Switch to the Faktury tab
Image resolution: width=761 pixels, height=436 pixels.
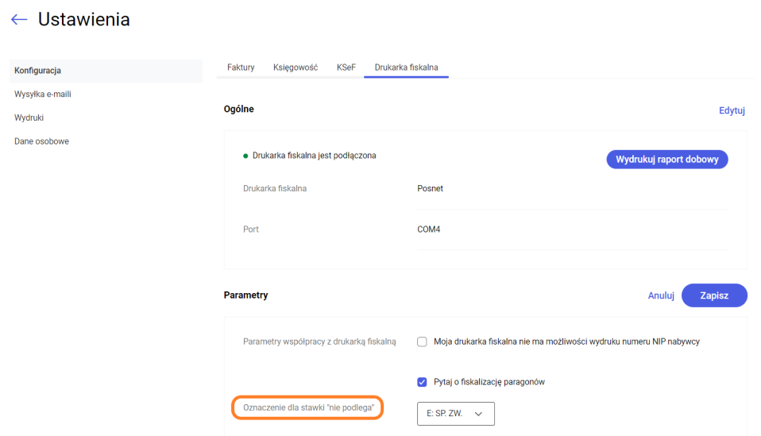[241, 68]
